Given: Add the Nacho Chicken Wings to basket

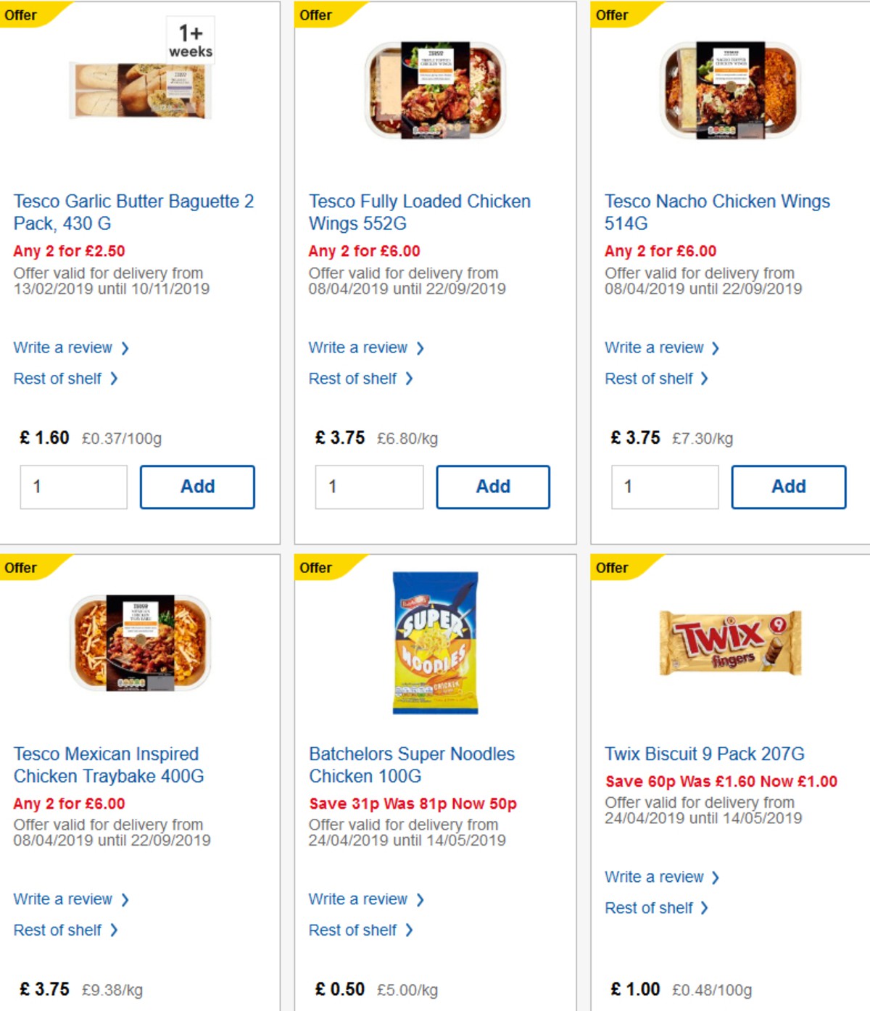Looking at the screenshot, I should (788, 487).
